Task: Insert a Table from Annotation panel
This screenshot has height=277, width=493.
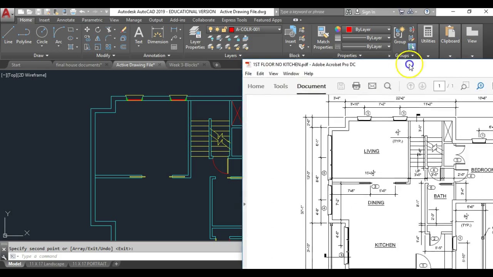Action: 174,47
